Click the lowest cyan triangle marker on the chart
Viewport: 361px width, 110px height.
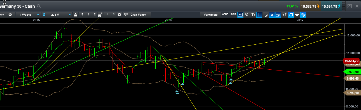click(x=177, y=93)
